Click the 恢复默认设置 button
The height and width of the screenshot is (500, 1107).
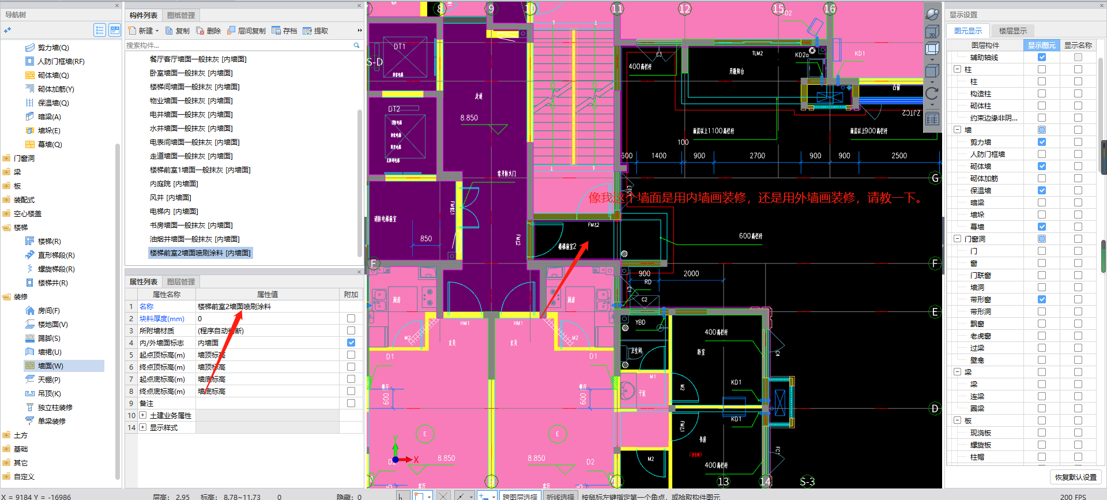click(1076, 477)
